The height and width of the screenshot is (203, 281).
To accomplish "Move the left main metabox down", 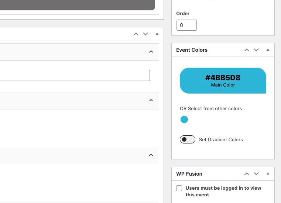I will [145, 34].
